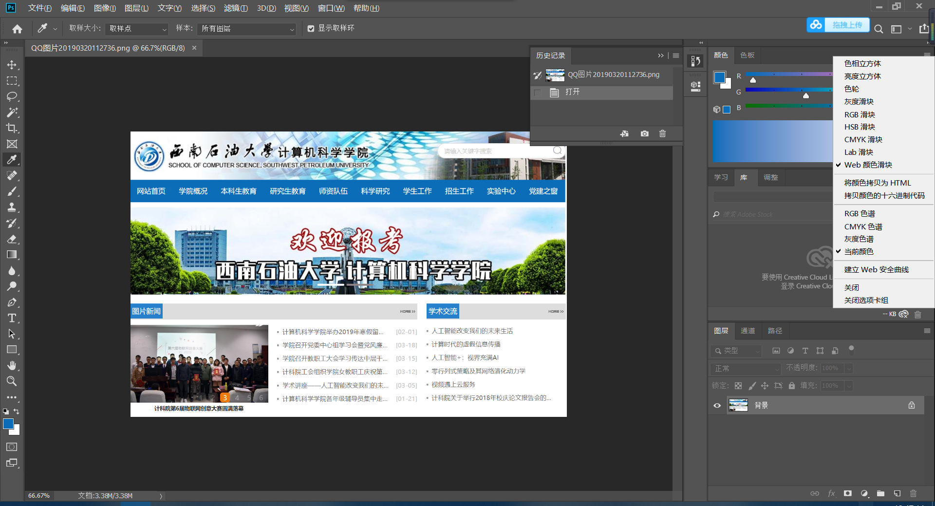Select the Zoom tool

12,381
